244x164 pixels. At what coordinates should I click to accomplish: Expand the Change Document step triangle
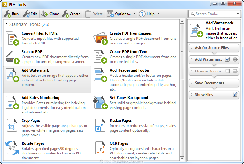[192, 71]
